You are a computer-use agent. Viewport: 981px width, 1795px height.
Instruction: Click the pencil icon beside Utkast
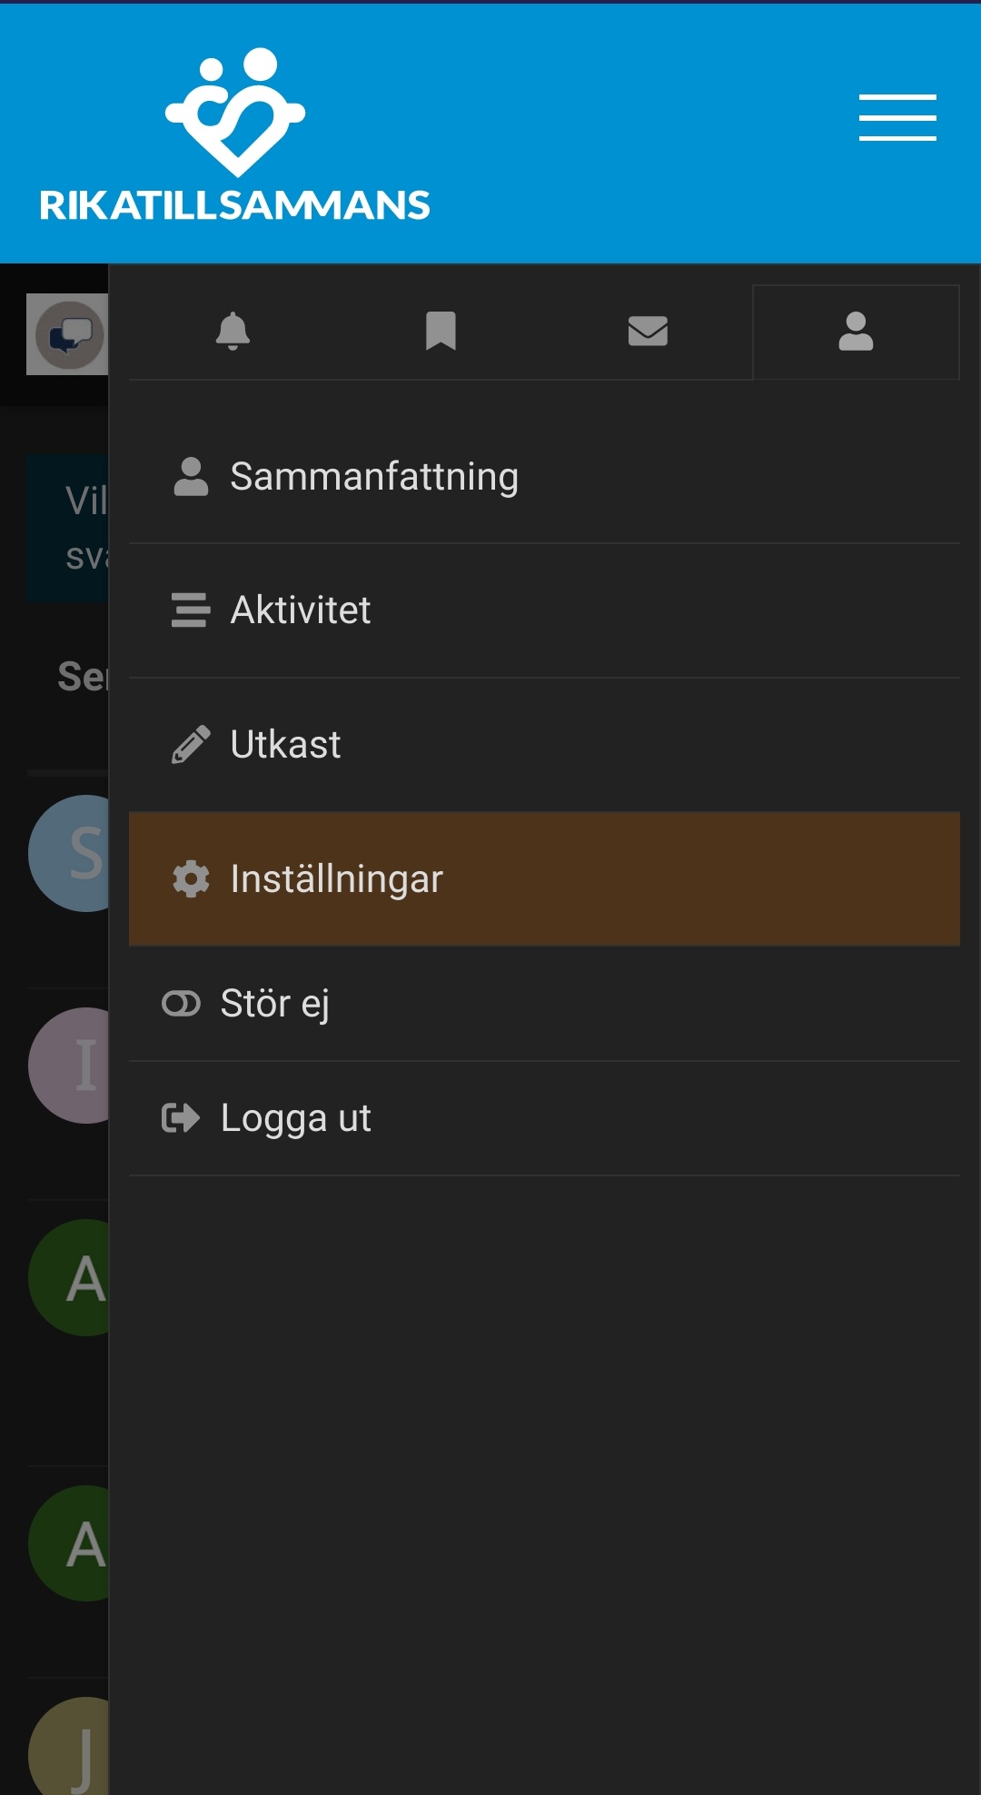click(189, 743)
